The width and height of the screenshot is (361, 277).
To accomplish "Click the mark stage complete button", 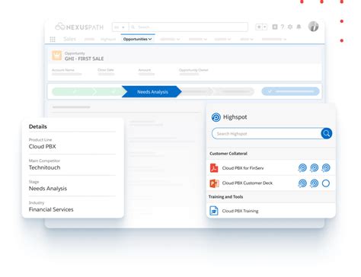I will tap(290, 91).
